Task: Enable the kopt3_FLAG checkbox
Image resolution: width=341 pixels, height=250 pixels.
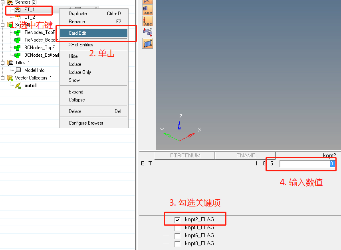Action: pos(177,228)
